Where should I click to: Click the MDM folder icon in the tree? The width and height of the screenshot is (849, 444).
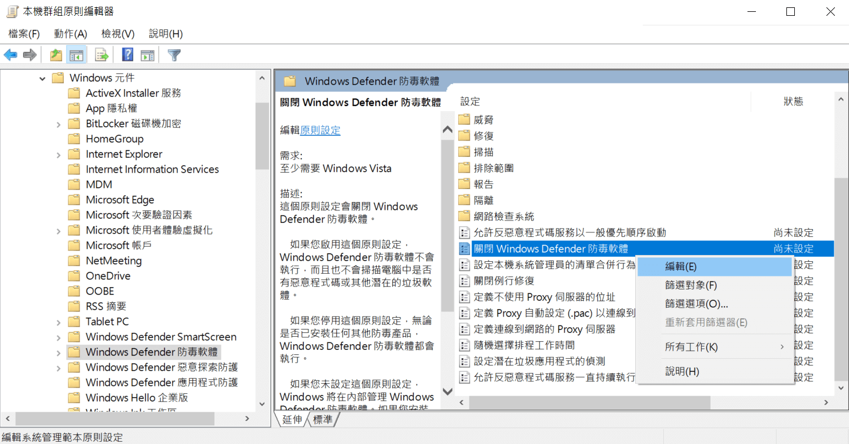pos(74,184)
